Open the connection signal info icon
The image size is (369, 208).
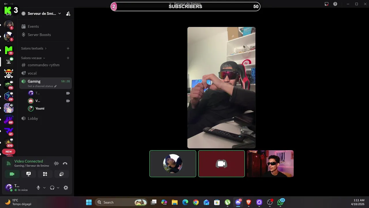[9, 164]
